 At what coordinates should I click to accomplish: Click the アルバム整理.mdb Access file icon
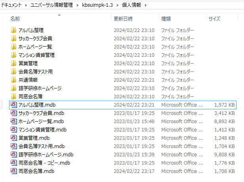click(x=13, y=105)
